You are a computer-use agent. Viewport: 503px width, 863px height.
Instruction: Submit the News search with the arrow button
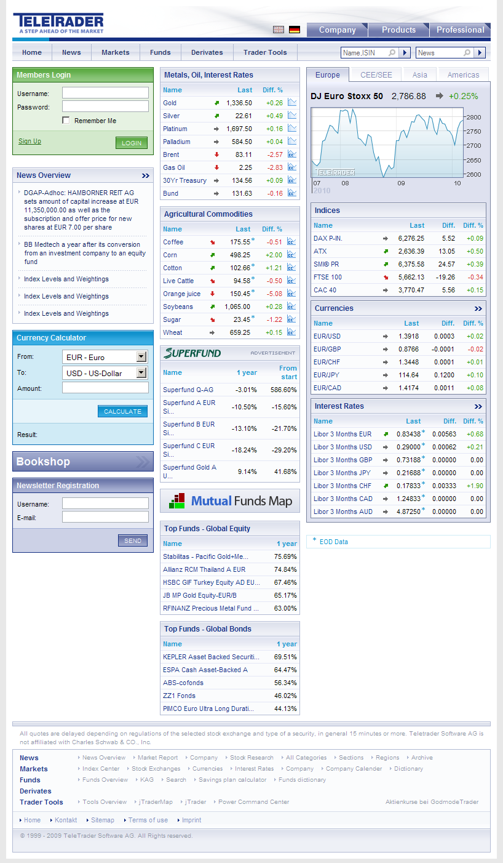(x=480, y=53)
